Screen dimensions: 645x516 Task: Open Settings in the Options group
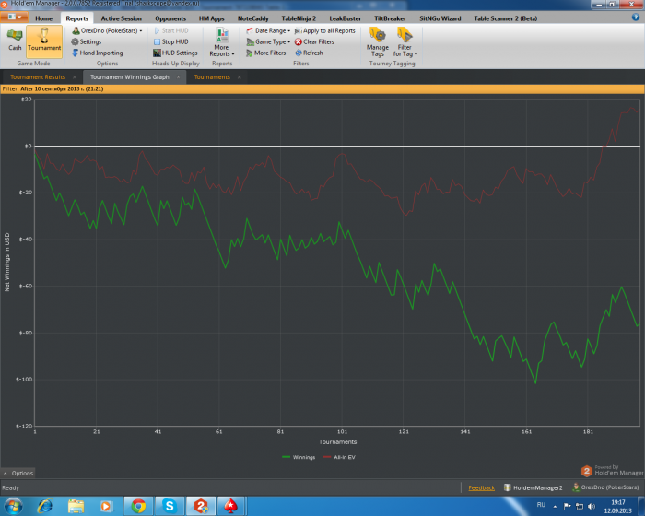pos(87,41)
